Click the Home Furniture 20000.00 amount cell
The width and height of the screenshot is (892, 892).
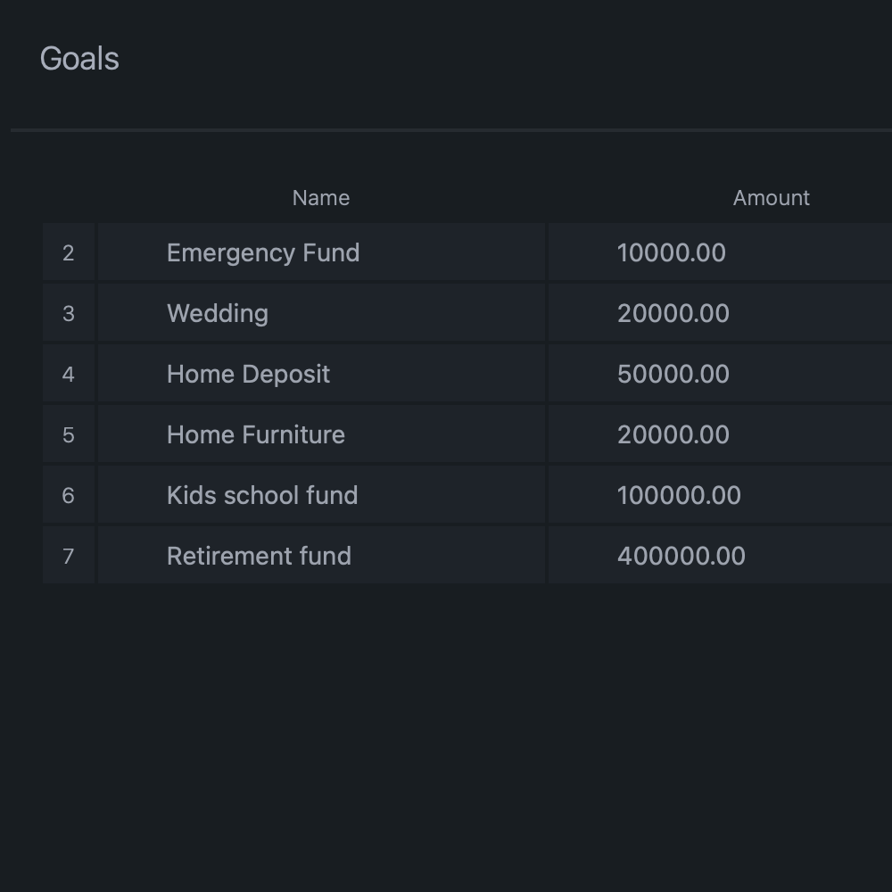(x=720, y=434)
